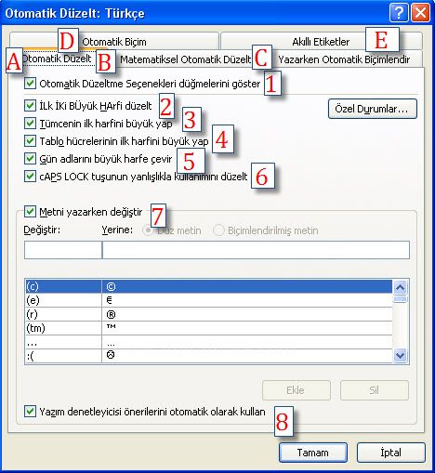
Task: Select the (tm) trademark list row
Action: pyautogui.click(x=209, y=328)
